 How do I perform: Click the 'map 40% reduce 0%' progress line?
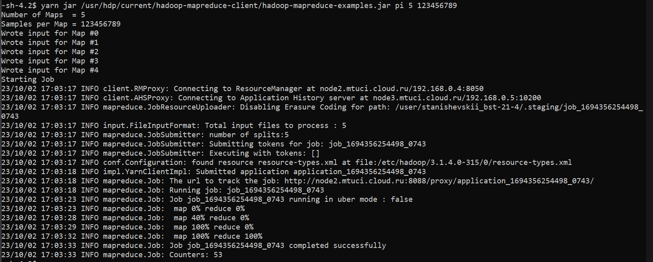tap(125, 218)
